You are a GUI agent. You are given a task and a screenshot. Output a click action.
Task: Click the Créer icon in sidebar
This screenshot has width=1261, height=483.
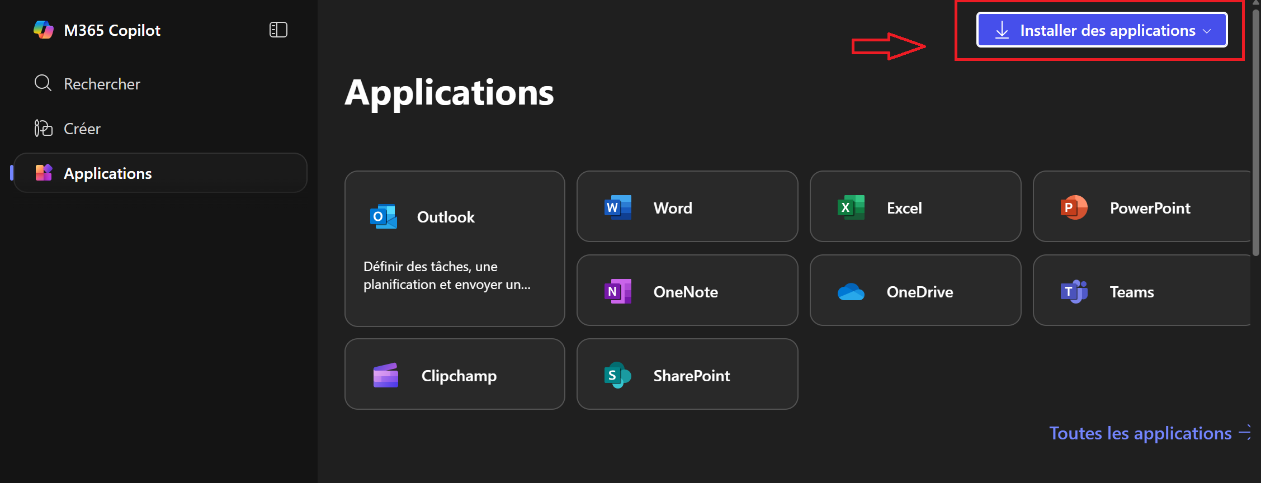[x=43, y=128]
